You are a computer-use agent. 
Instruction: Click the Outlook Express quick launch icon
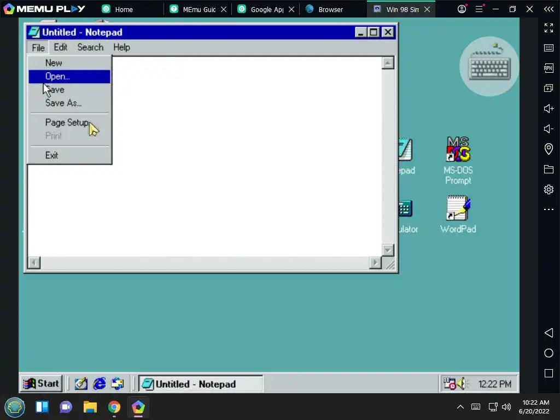click(x=118, y=384)
